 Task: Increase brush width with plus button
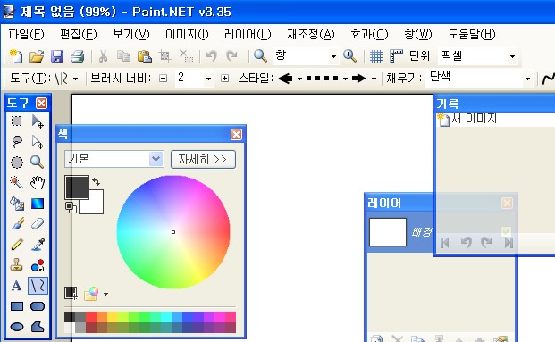[x=224, y=79]
